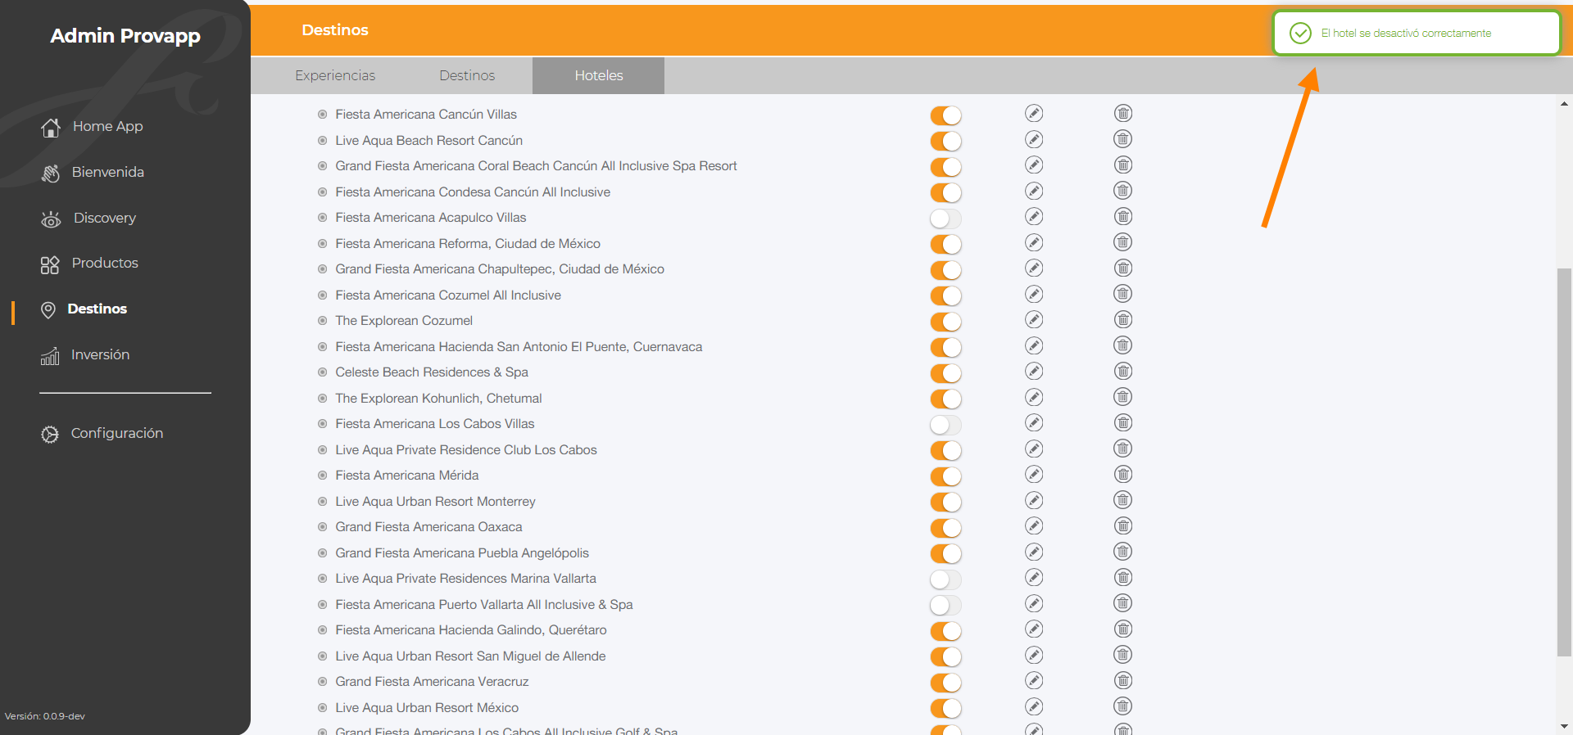Edit Grand Fiesta Americana Oaxaca
The image size is (1573, 735).
point(1034,525)
